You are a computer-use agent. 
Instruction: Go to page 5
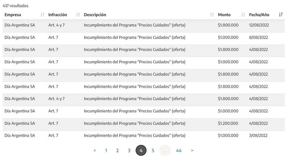(x=153, y=150)
